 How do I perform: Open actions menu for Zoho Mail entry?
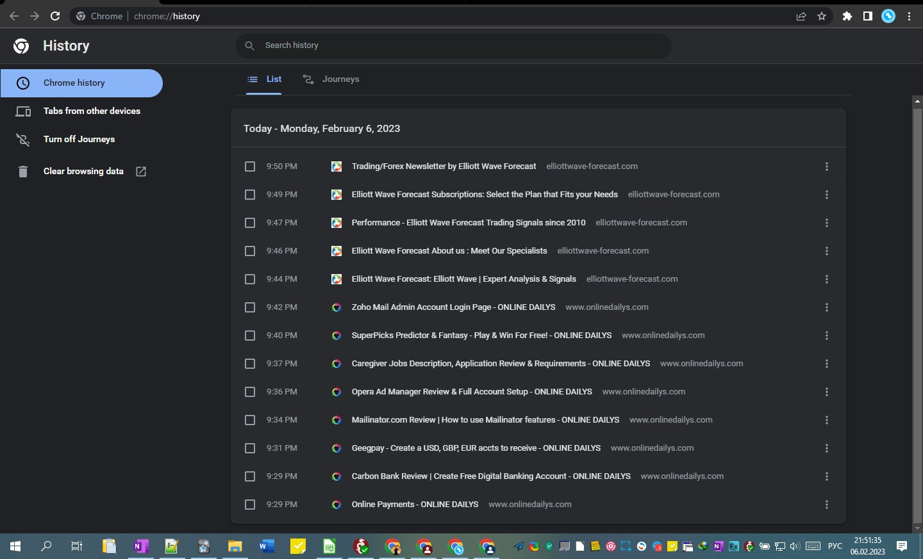(x=827, y=307)
